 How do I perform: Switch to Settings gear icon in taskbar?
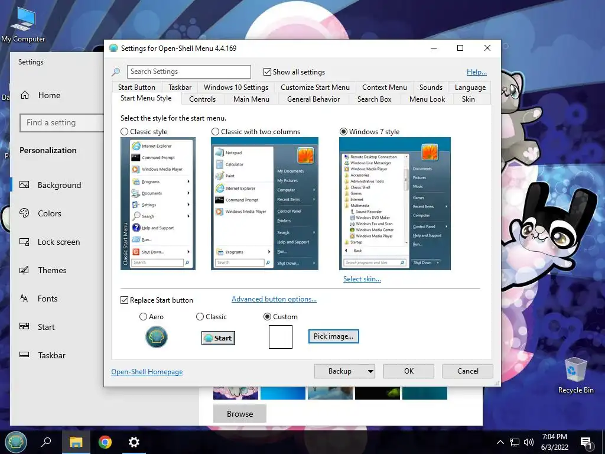134,442
